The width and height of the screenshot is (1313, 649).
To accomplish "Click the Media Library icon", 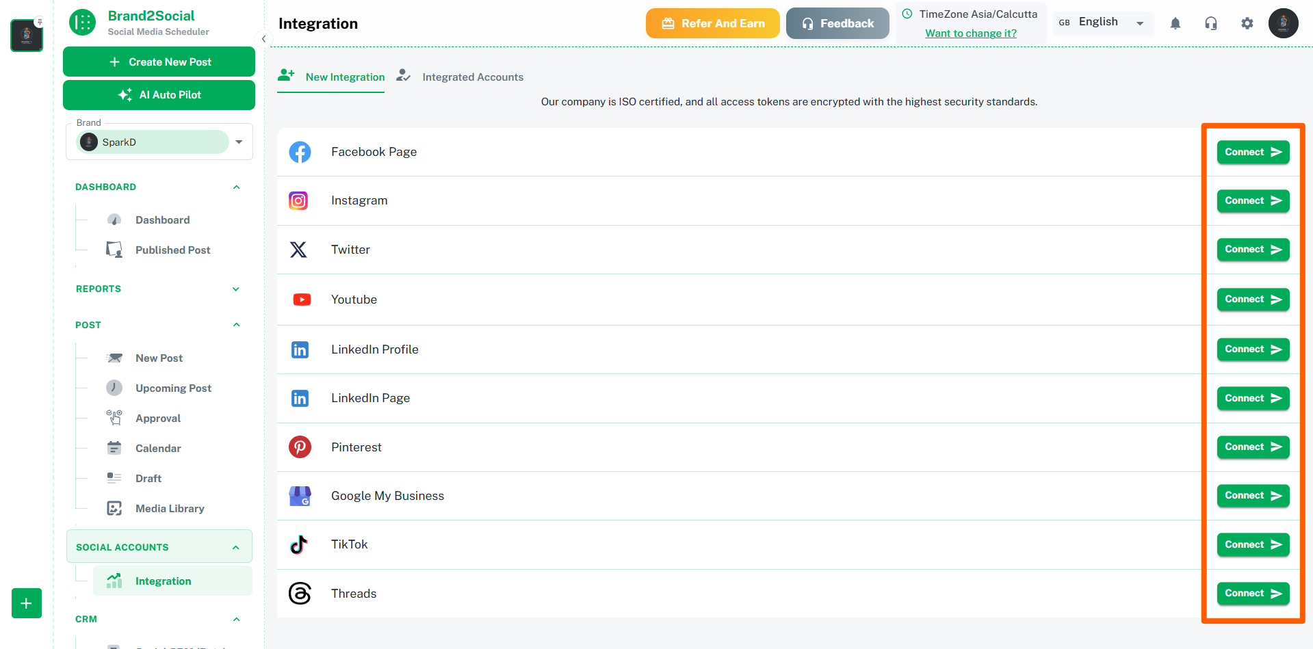I will pyautogui.click(x=114, y=508).
